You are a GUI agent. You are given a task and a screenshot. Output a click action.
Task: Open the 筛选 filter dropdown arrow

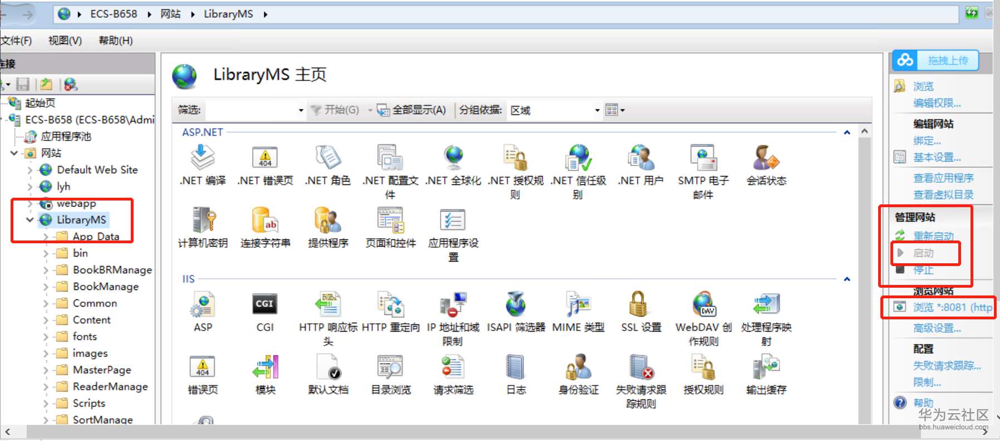pyautogui.click(x=301, y=110)
